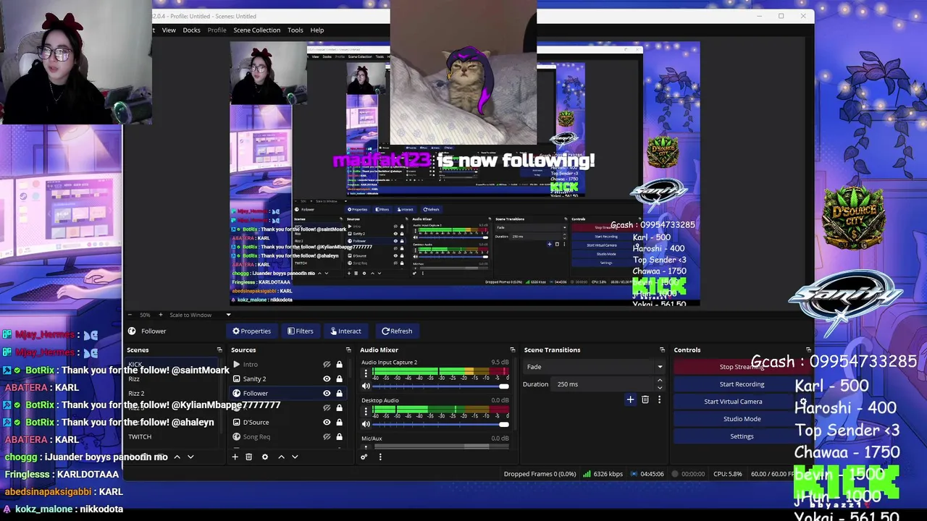Screen dimensions: 927x521
Task: Add a new source with the plus icon
Action: tap(235, 457)
